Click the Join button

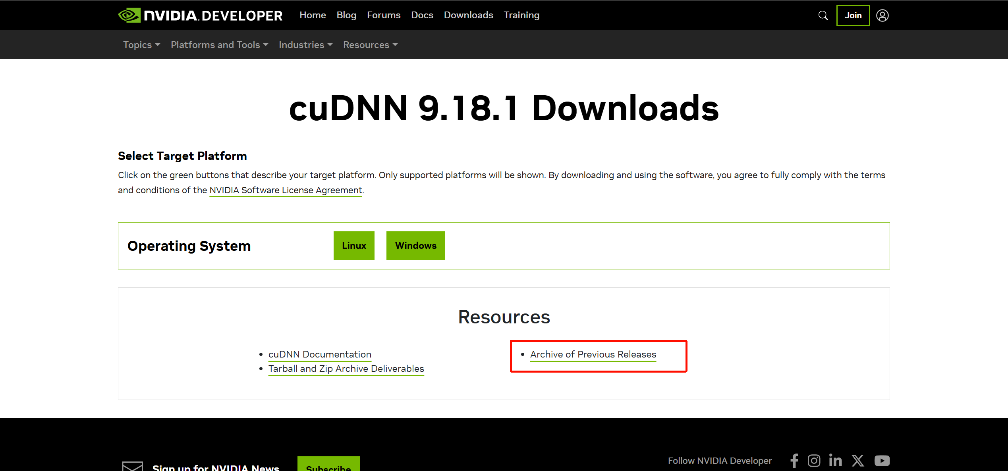click(x=853, y=15)
